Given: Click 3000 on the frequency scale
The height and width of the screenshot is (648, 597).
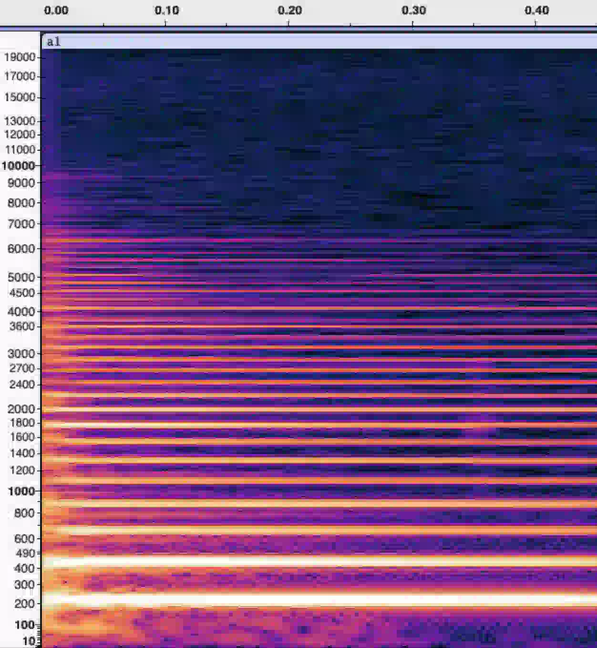Looking at the screenshot, I should (x=21, y=354).
